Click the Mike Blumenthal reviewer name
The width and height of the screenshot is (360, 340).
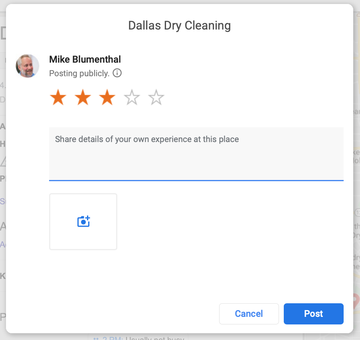[x=85, y=59]
